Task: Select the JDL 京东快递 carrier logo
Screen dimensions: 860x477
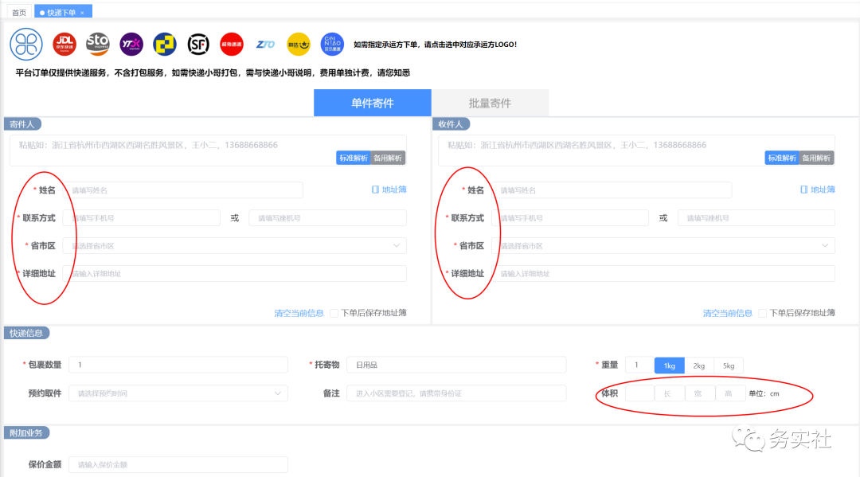Action: point(64,44)
